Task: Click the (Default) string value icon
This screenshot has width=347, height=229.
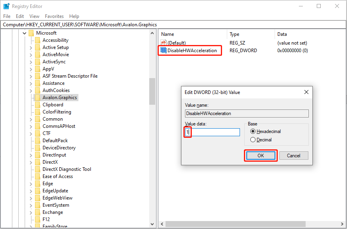Action: coord(163,43)
